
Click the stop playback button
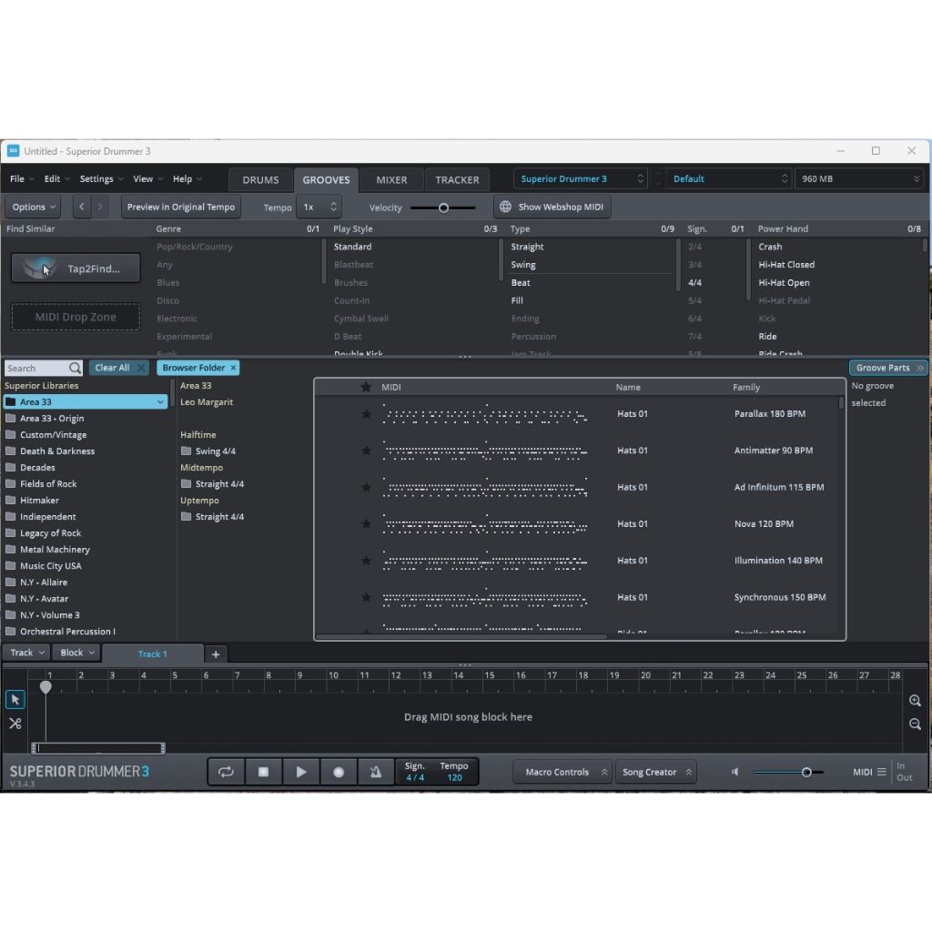coord(263,772)
